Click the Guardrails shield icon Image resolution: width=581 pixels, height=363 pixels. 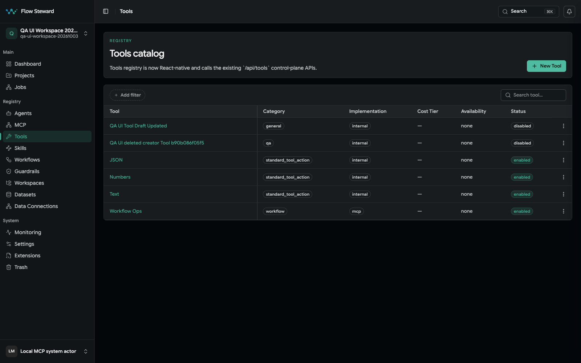tap(9, 171)
